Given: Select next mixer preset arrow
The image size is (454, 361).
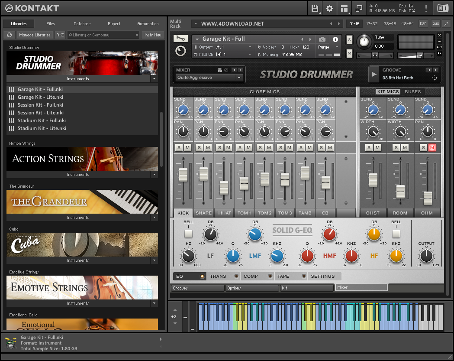Looking at the screenshot, I should (240, 70).
